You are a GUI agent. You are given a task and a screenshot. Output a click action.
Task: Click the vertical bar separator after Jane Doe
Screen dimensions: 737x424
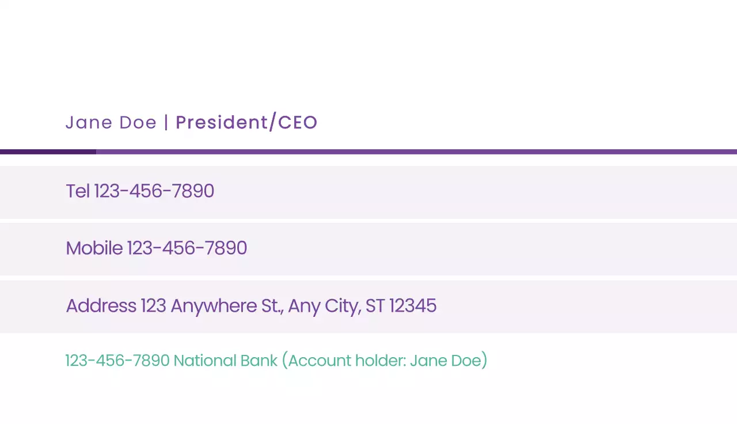coord(166,123)
